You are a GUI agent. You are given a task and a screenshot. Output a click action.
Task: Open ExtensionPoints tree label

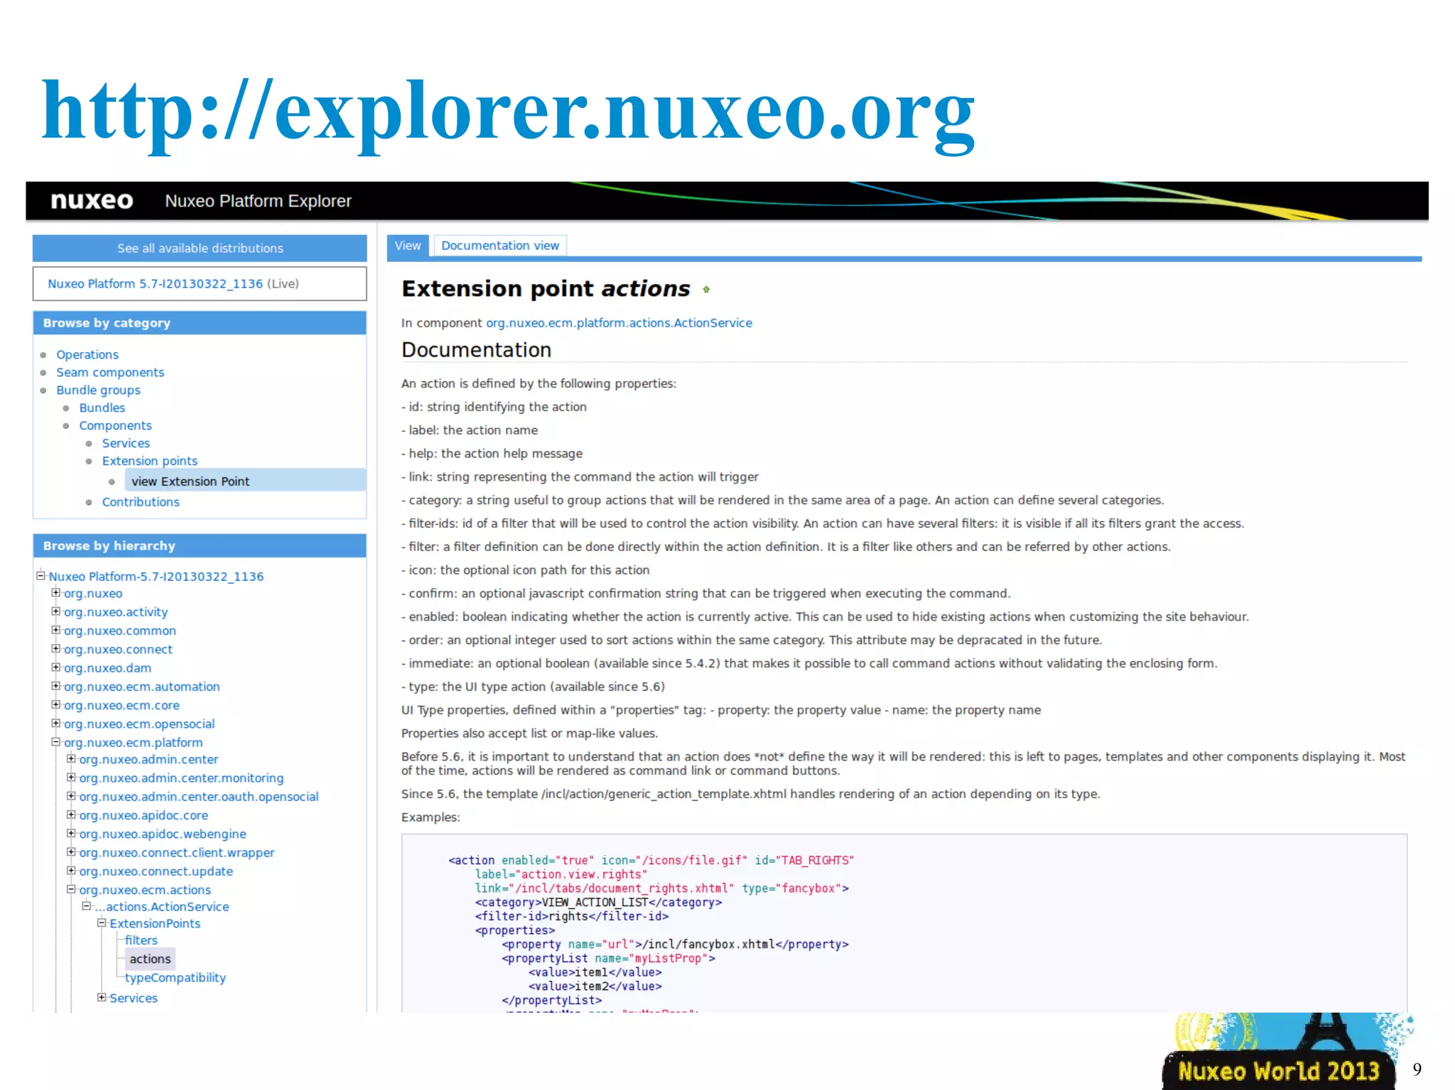click(155, 923)
